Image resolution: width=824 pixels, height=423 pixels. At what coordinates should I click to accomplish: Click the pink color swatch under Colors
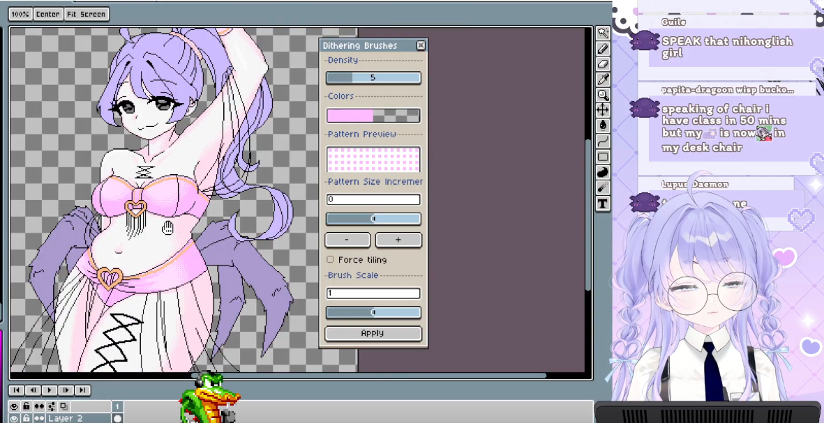(x=350, y=116)
